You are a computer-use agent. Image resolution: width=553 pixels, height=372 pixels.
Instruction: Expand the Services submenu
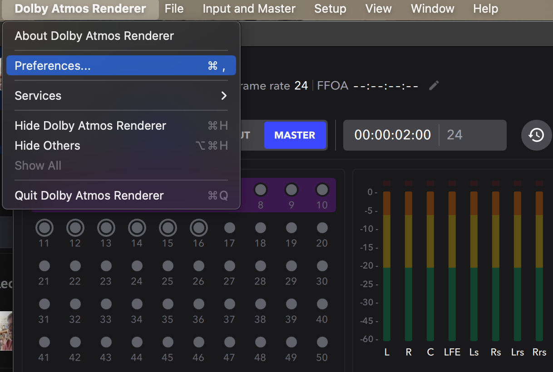pyautogui.click(x=121, y=96)
